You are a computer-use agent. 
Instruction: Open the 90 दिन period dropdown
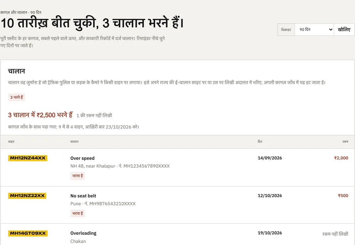pyautogui.click(x=314, y=29)
